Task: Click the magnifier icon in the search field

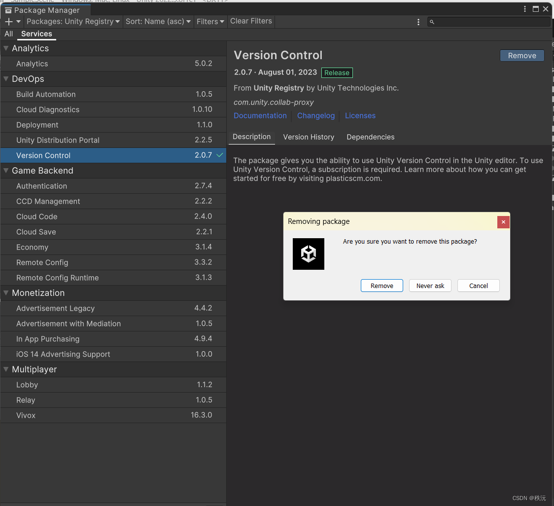Action: pyautogui.click(x=432, y=22)
